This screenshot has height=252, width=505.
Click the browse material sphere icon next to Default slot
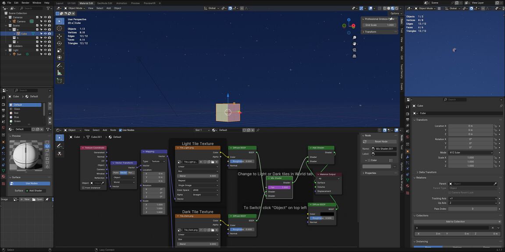coord(213,130)
